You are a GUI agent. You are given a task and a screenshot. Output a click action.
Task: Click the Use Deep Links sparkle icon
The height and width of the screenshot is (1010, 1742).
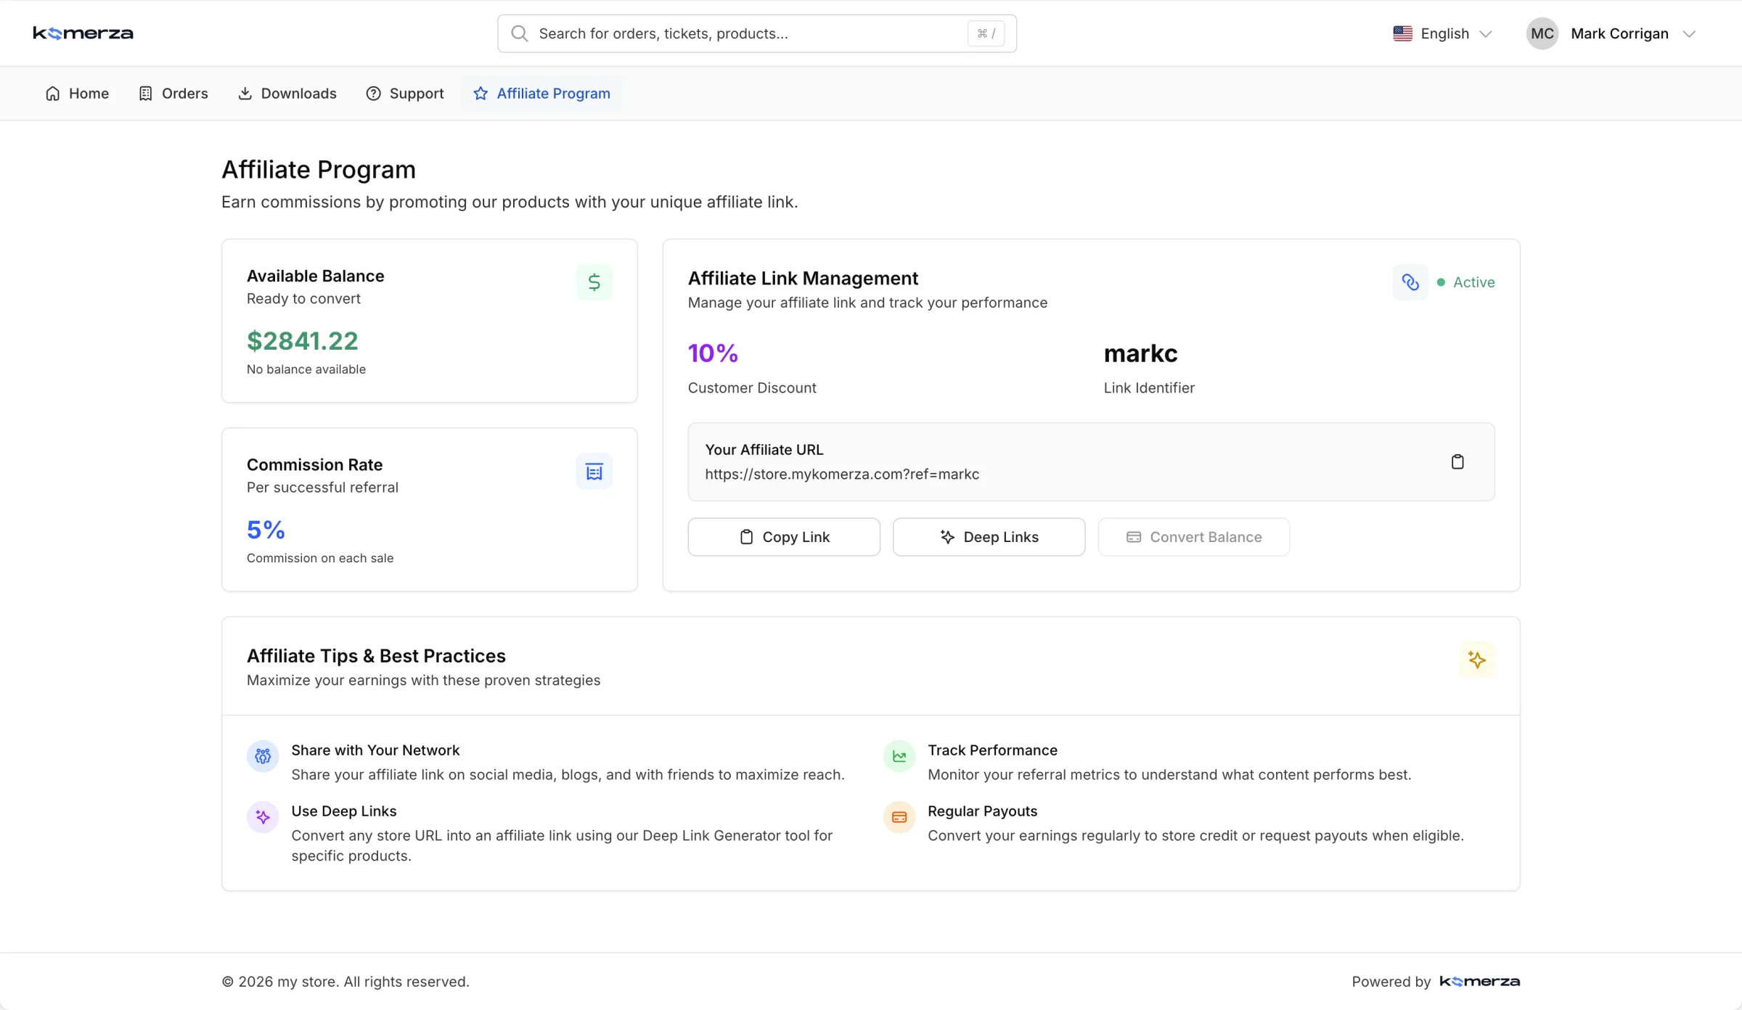tap(262, 817)
